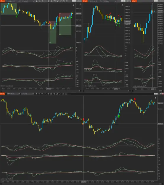Viewport: 164px width, 185px height.
Task: Click scroll-left arrow under middle chart
Action: tap(84, 91)
